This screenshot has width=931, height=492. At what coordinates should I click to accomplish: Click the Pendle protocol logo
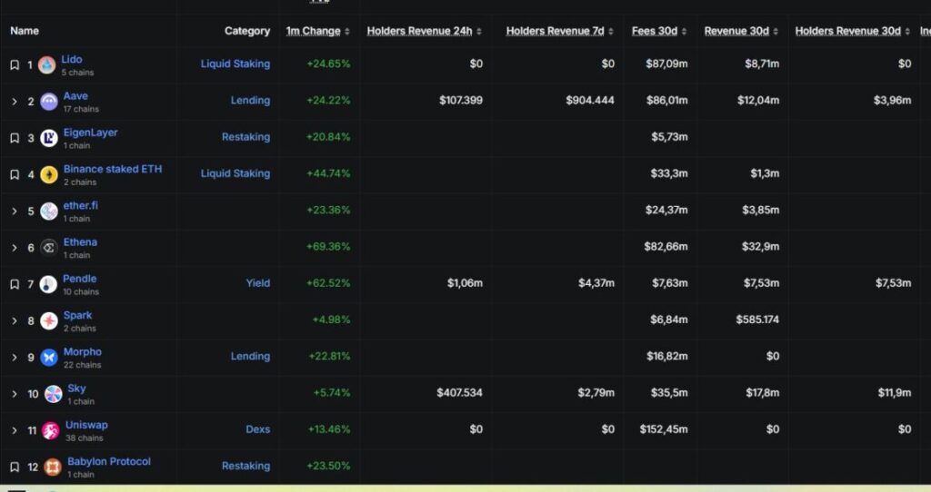[48, 284]
